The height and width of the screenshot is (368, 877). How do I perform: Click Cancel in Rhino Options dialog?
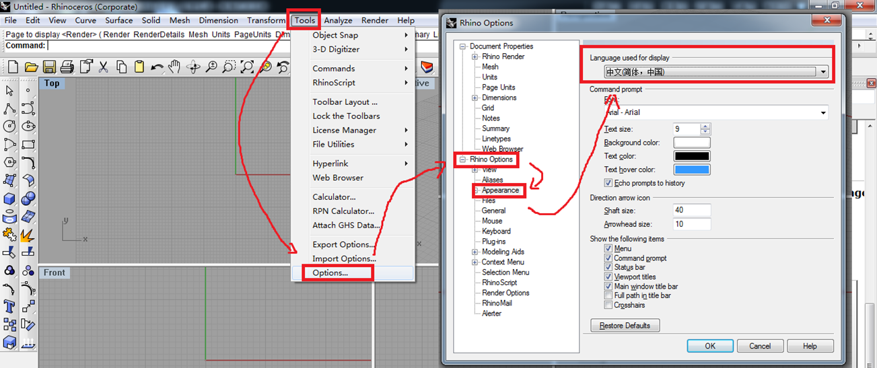click(x=760, y=346)
